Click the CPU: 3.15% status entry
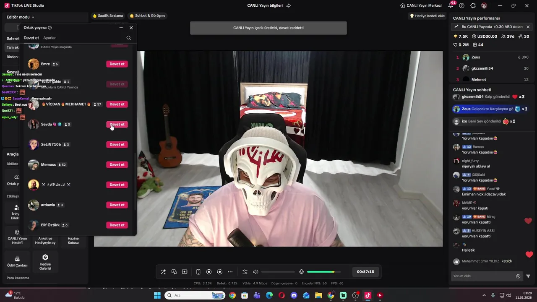This screenshot has height=302, width=537. [x=203, y=284]
